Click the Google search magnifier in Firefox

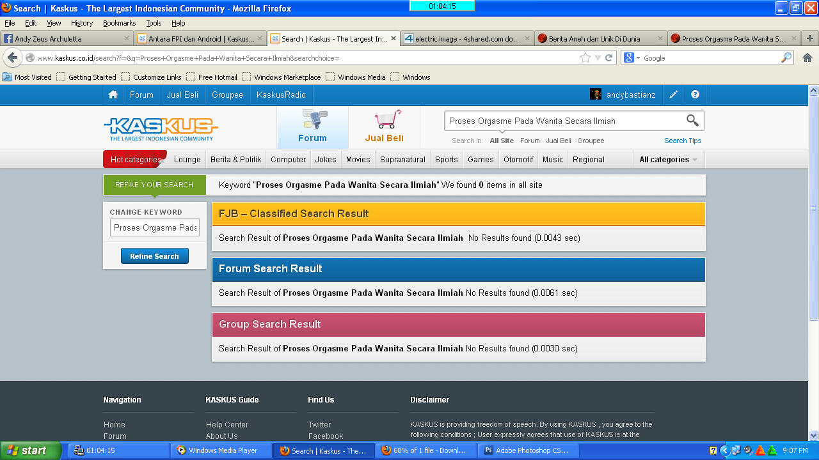(786, 57)
